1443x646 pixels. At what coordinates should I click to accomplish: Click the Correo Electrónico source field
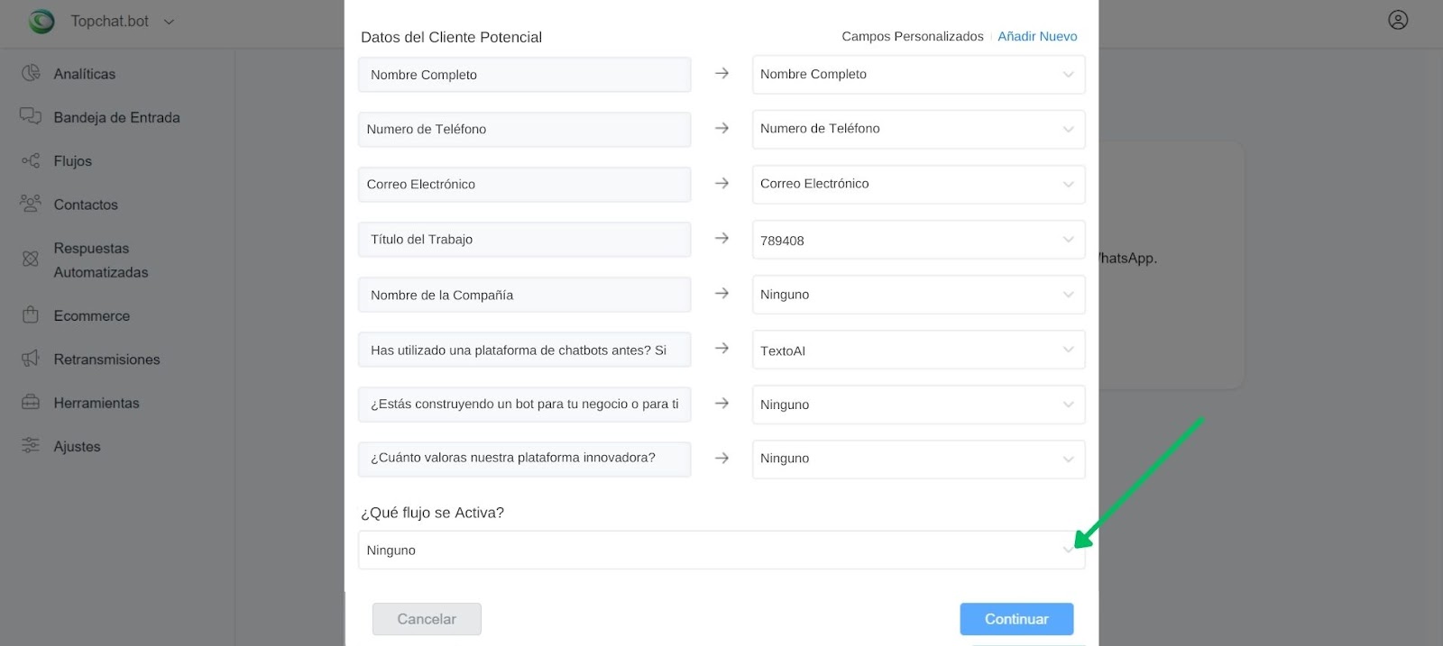(524, 184)
